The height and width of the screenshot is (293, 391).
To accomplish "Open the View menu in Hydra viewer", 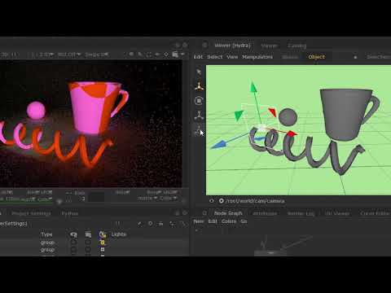I will (232, 57).
